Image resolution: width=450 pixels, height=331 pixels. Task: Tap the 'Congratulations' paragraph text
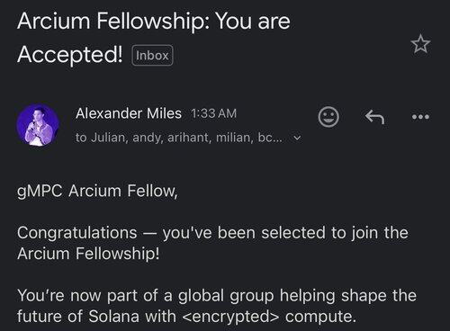click(x=212, y=243)
